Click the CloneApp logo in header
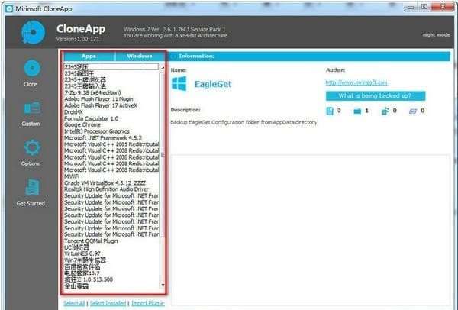458x310 pixels. coord(33,32)
